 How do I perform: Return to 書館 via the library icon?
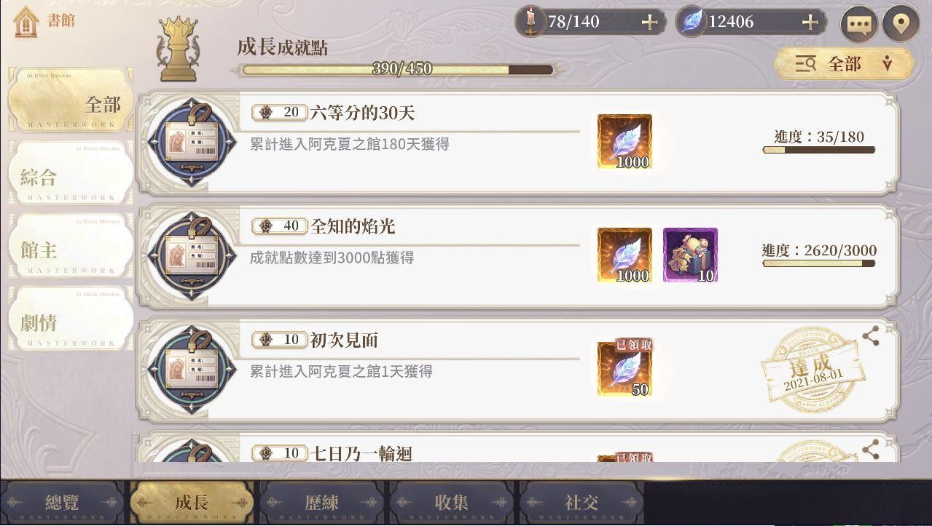(26, 21)
